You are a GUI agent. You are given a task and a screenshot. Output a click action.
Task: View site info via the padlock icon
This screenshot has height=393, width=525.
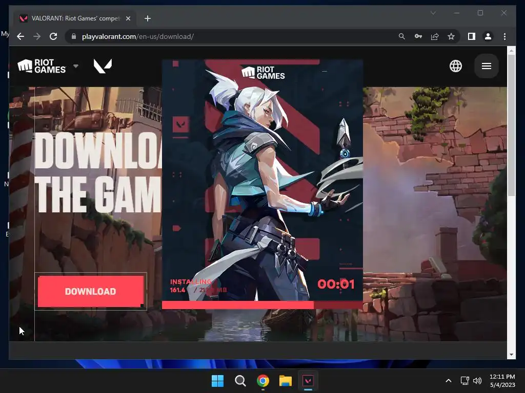point(74,36)
